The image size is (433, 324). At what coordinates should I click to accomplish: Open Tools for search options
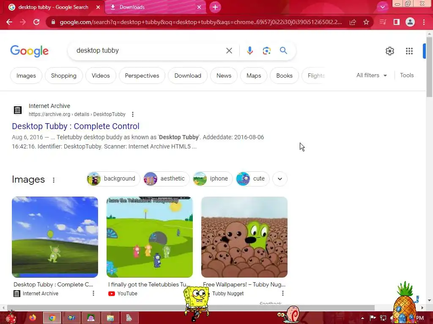pyautogui.click(x=407, y=75)
